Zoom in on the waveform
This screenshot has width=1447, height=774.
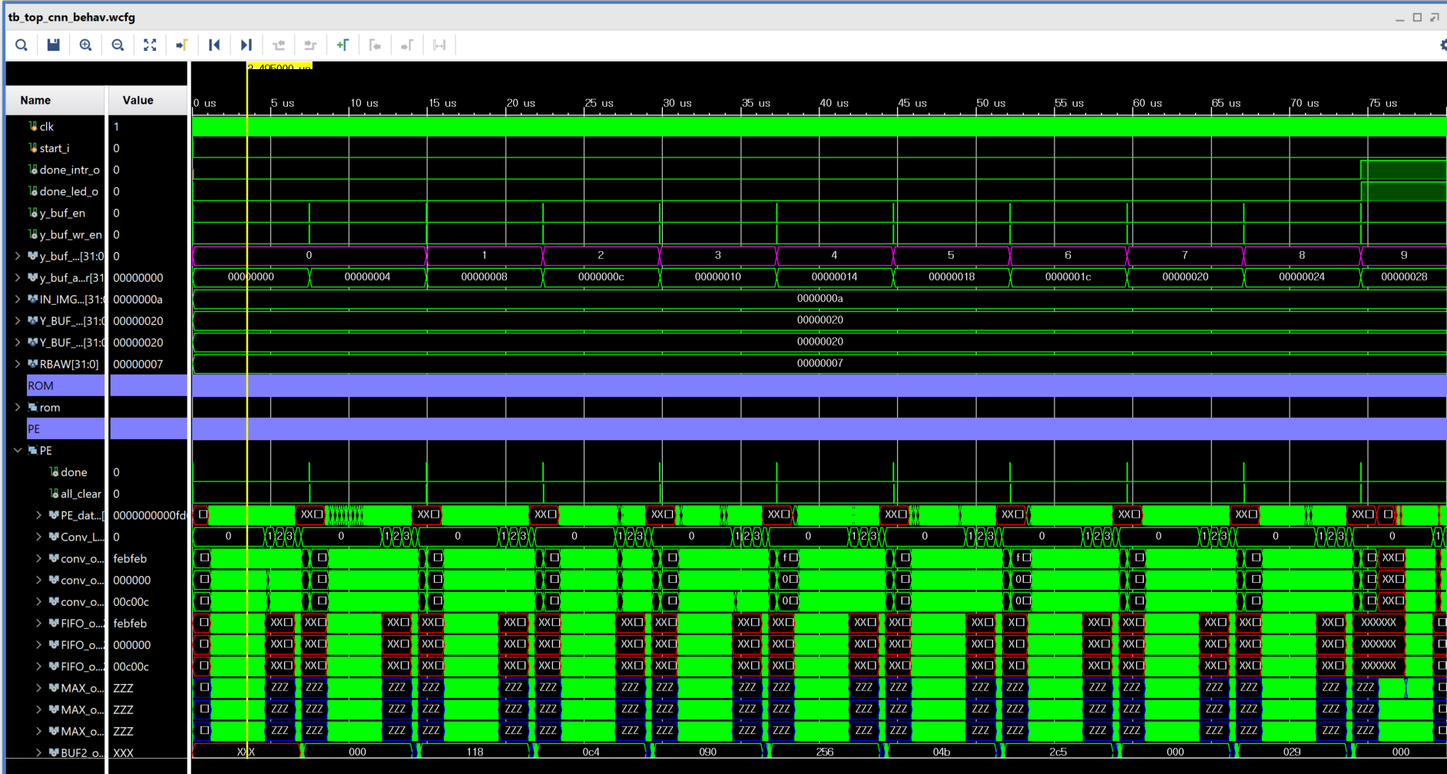[85, 45]
